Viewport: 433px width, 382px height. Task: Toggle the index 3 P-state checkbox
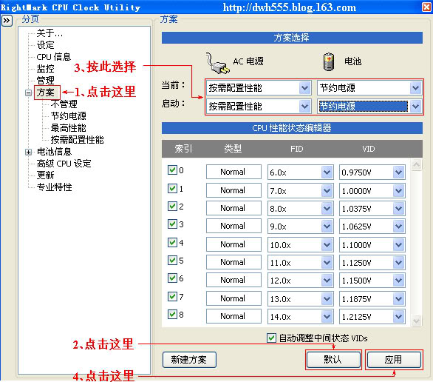tap(172, 224)
